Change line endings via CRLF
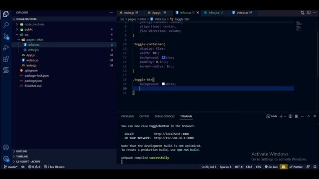Viewport: 319px width, 179px height. [249, 167]
